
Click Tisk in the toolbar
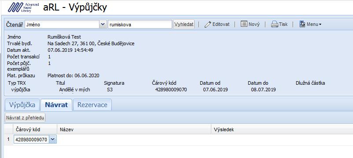279,24
